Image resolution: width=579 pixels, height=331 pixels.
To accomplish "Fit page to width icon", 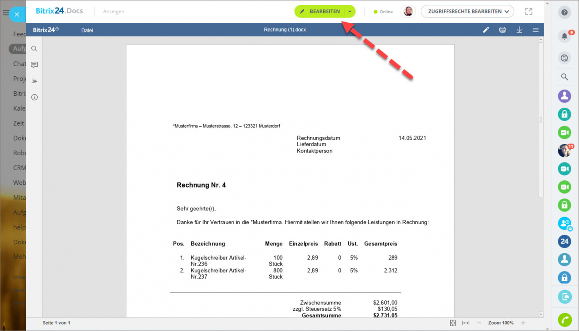I will [465, 323].
